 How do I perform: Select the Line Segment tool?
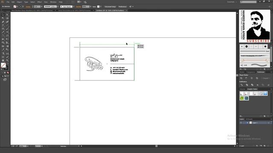tap(7, 25)
